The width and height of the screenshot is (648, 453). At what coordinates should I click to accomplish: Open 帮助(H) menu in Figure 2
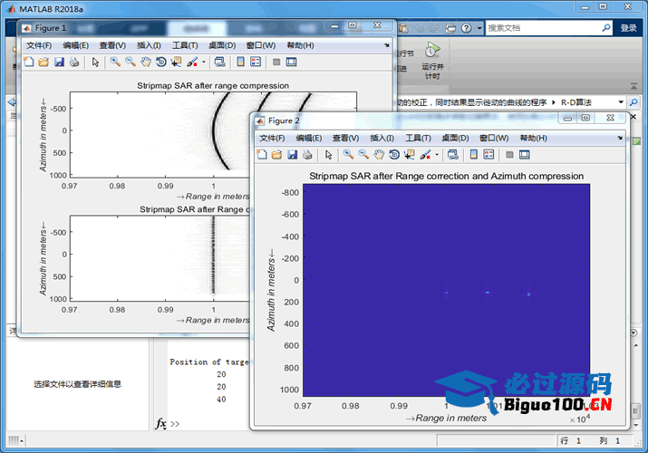[533, 138]
